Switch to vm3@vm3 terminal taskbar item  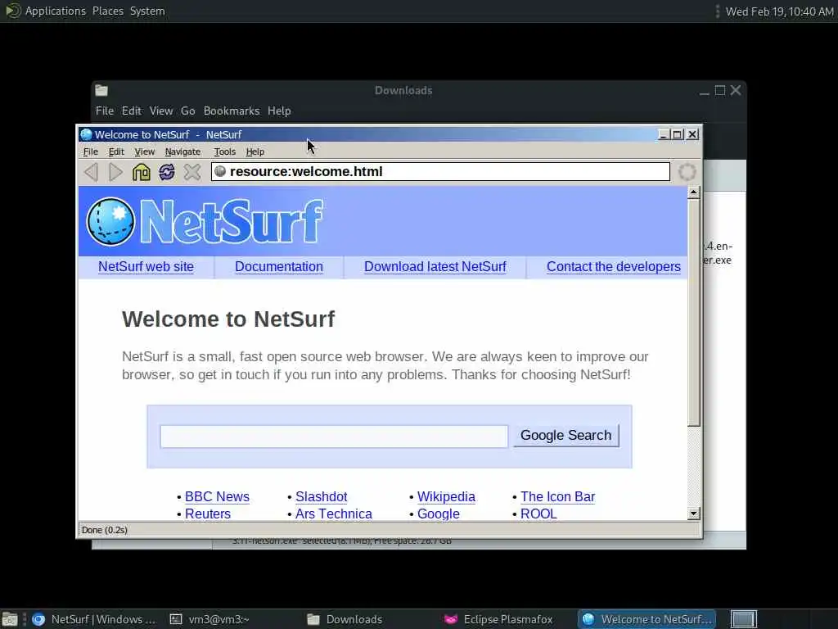pos(209,619)
